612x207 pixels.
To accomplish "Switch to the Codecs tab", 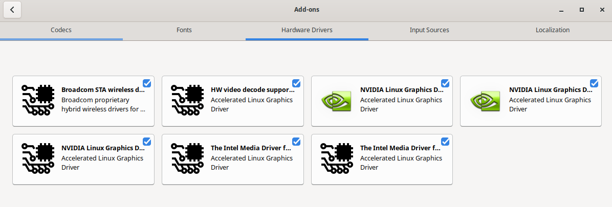I will [x=61, y=30].
